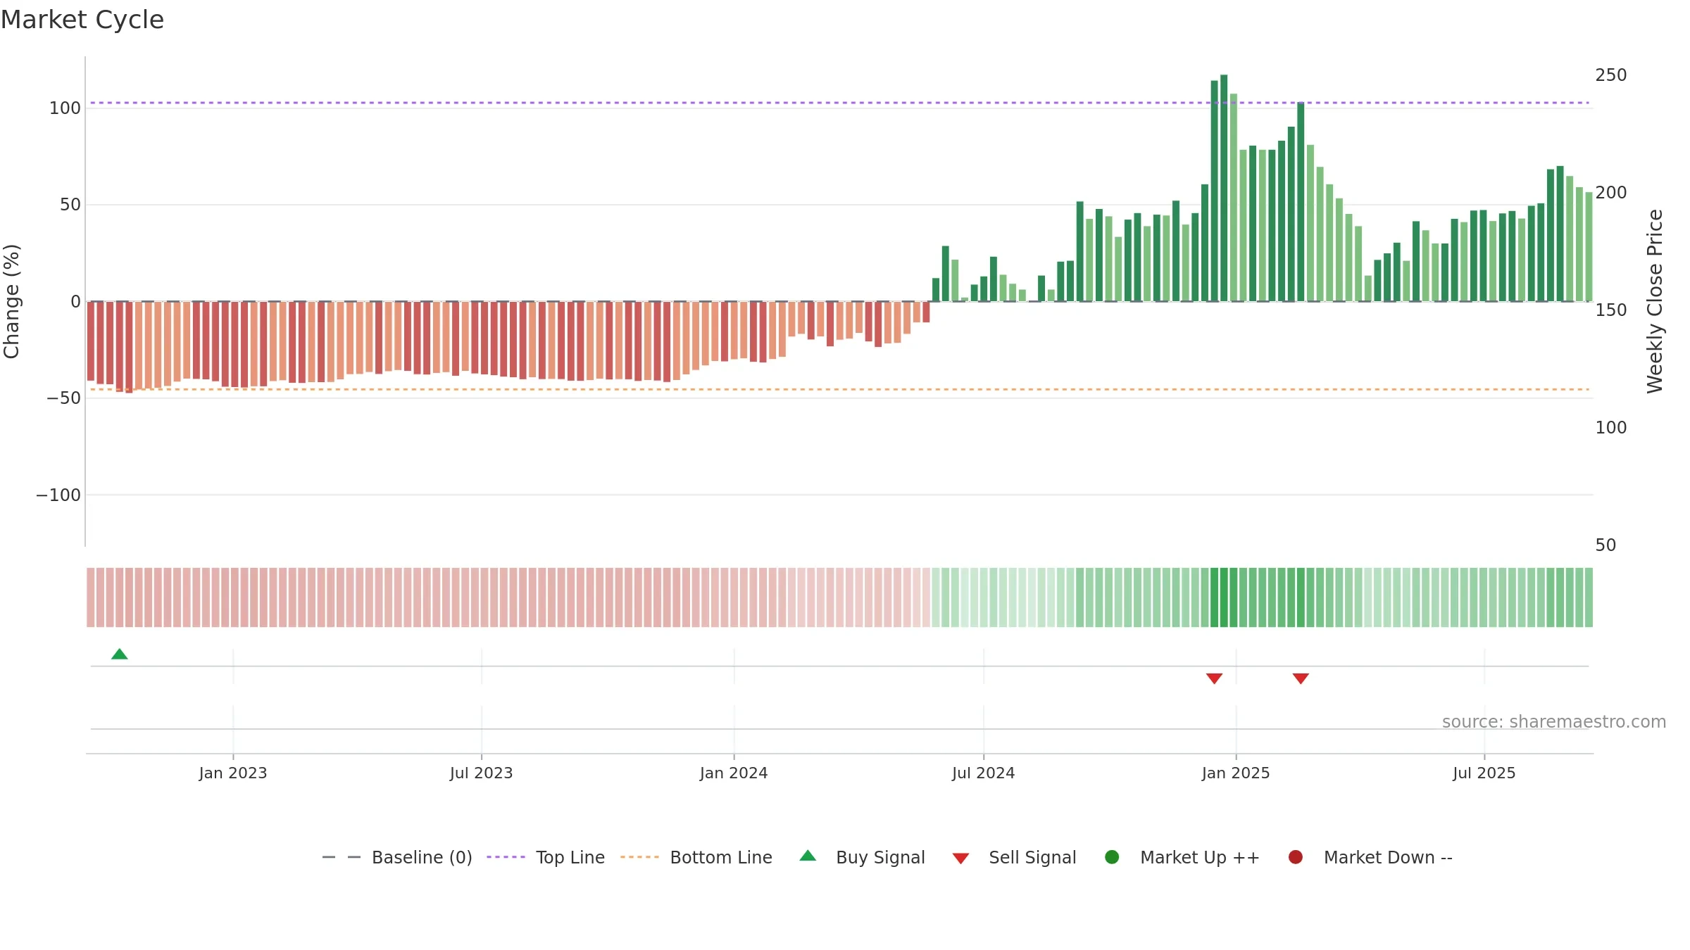This screenshot has height=950, width=1690.
Task: Click the Sell Signal legend triangle icon
Action: 960,859
